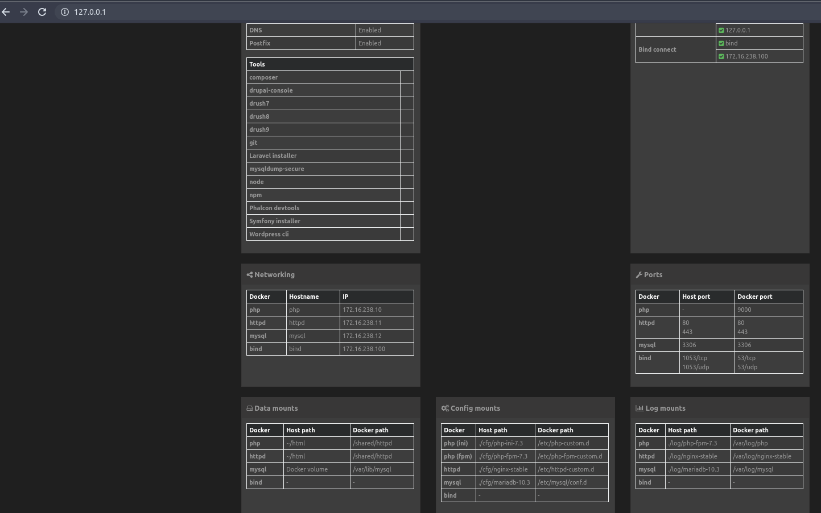Viewport: 821px width, 513px height.
Task: Select the php (fpm) row label
Action: pos(458,456)
